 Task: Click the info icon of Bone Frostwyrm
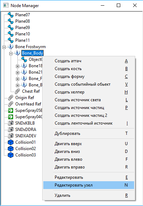point(11,47)
